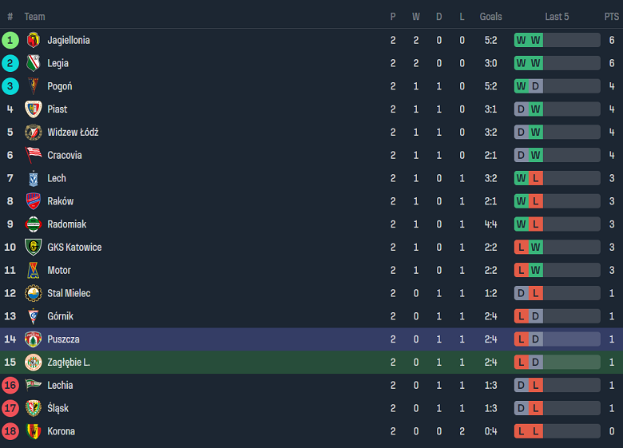The width and height of the screenshot is (623, 448).
Task: Sort by the Goals column header
Action: click(490, 17)
